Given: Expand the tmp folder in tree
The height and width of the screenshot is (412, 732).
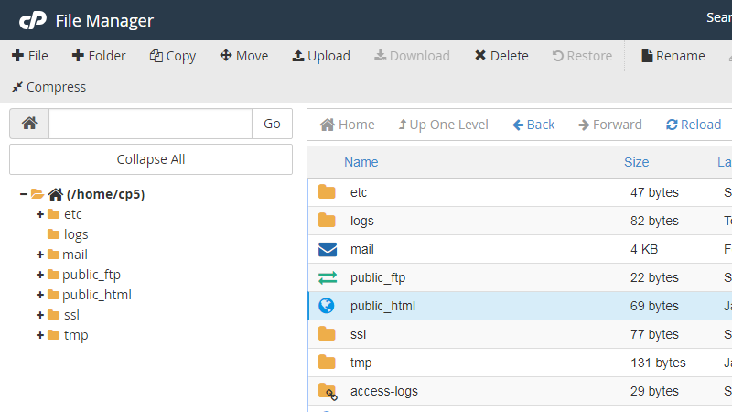Looking at the screenshot, I should (x=40, y=335).
